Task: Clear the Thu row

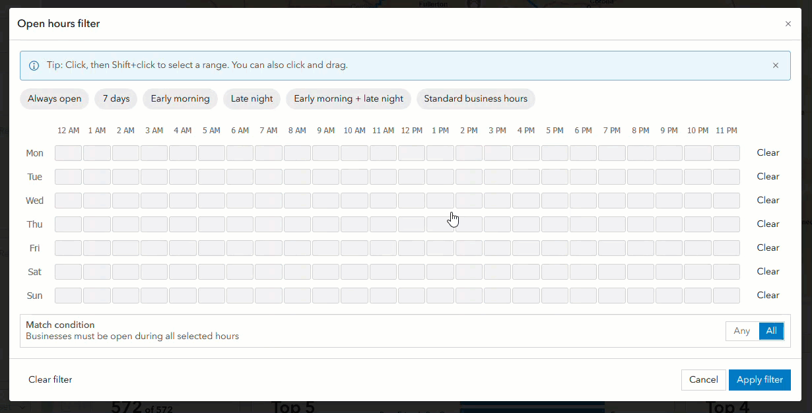Action: click(x=768, y=224)
